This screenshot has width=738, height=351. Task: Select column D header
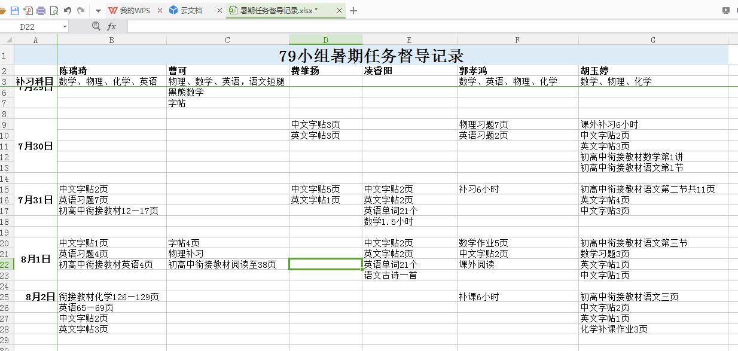tap(325, 39)
